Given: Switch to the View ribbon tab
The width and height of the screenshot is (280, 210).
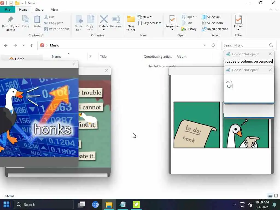Looking at the screenshot, I should click(x=54, y=10).
